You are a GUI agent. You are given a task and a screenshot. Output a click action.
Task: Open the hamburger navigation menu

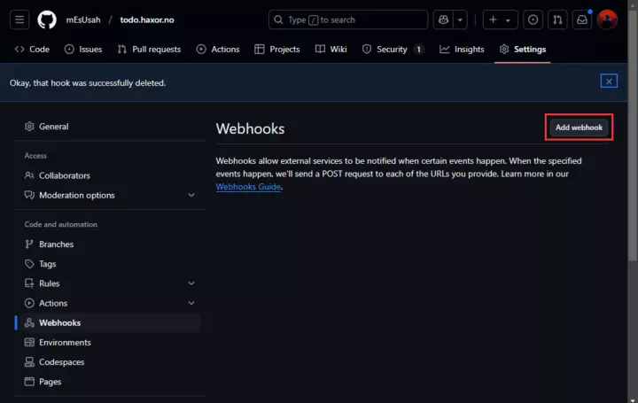(x=21, y=19)
